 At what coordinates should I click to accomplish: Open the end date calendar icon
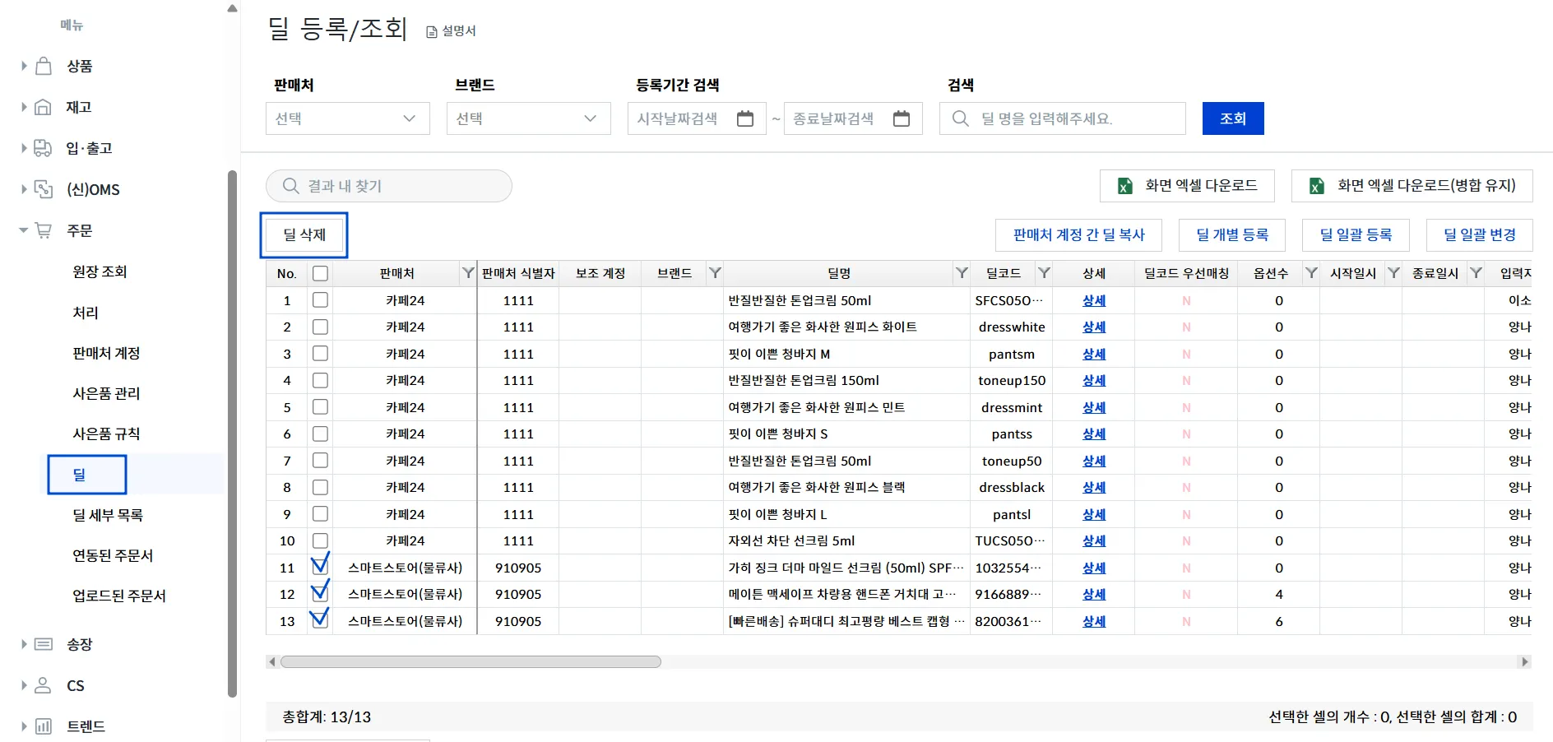pyautogui.click(x=902, y=118)
